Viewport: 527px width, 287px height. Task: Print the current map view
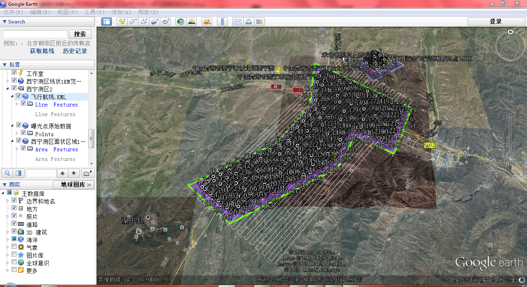(248, 22)
